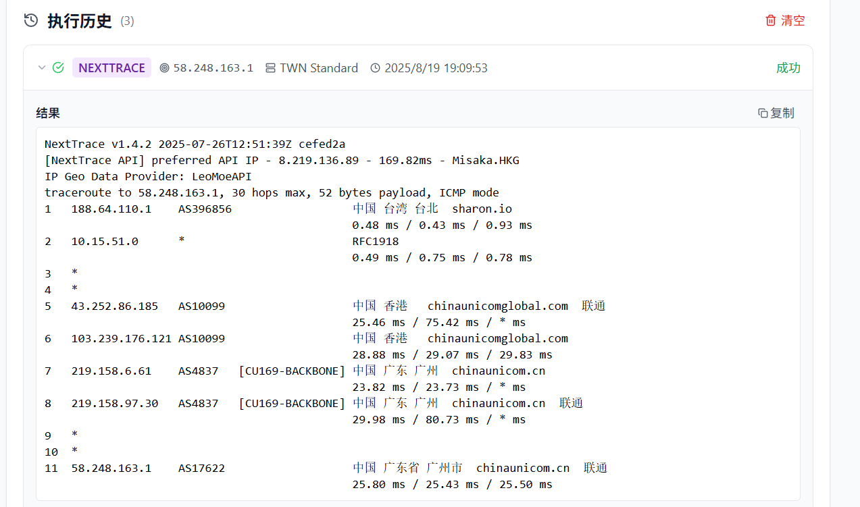860x507 pixels.
Task: Click the green success checkmark icon
Action: 58,68
